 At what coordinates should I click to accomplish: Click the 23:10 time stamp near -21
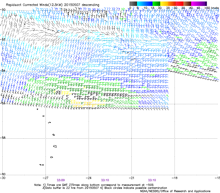coord(152,180)
